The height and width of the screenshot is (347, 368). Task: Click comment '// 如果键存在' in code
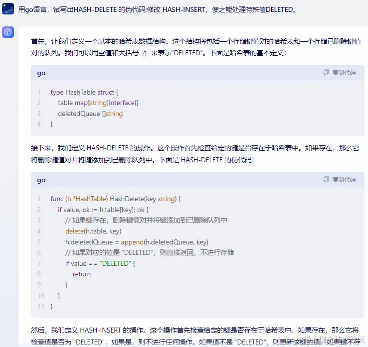(x=146, y=220)
